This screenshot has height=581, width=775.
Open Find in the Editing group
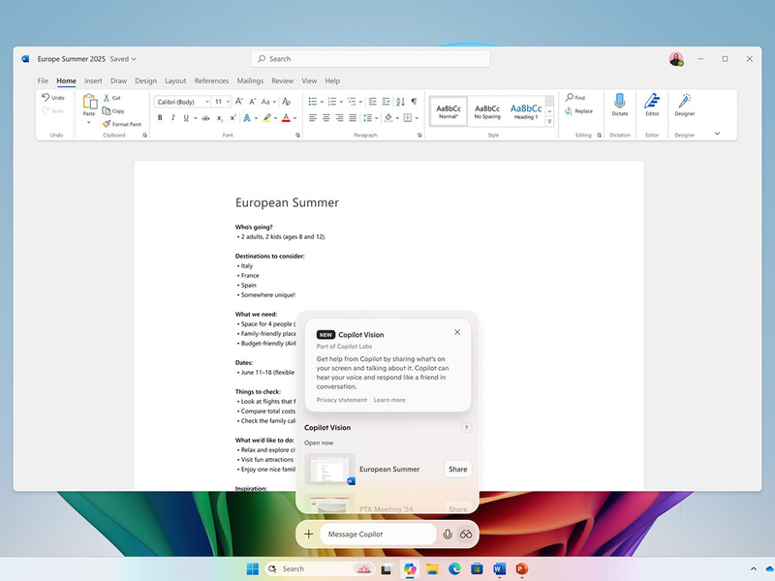(x=576, y=97)
